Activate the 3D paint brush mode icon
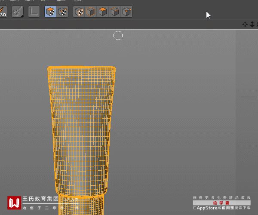 pos(3,12)
